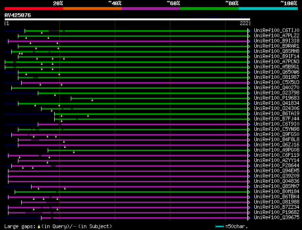The width and height of the screenshot is (302, 230).
Task: Click the query name AV425076
Action: (x=18, y=15)
